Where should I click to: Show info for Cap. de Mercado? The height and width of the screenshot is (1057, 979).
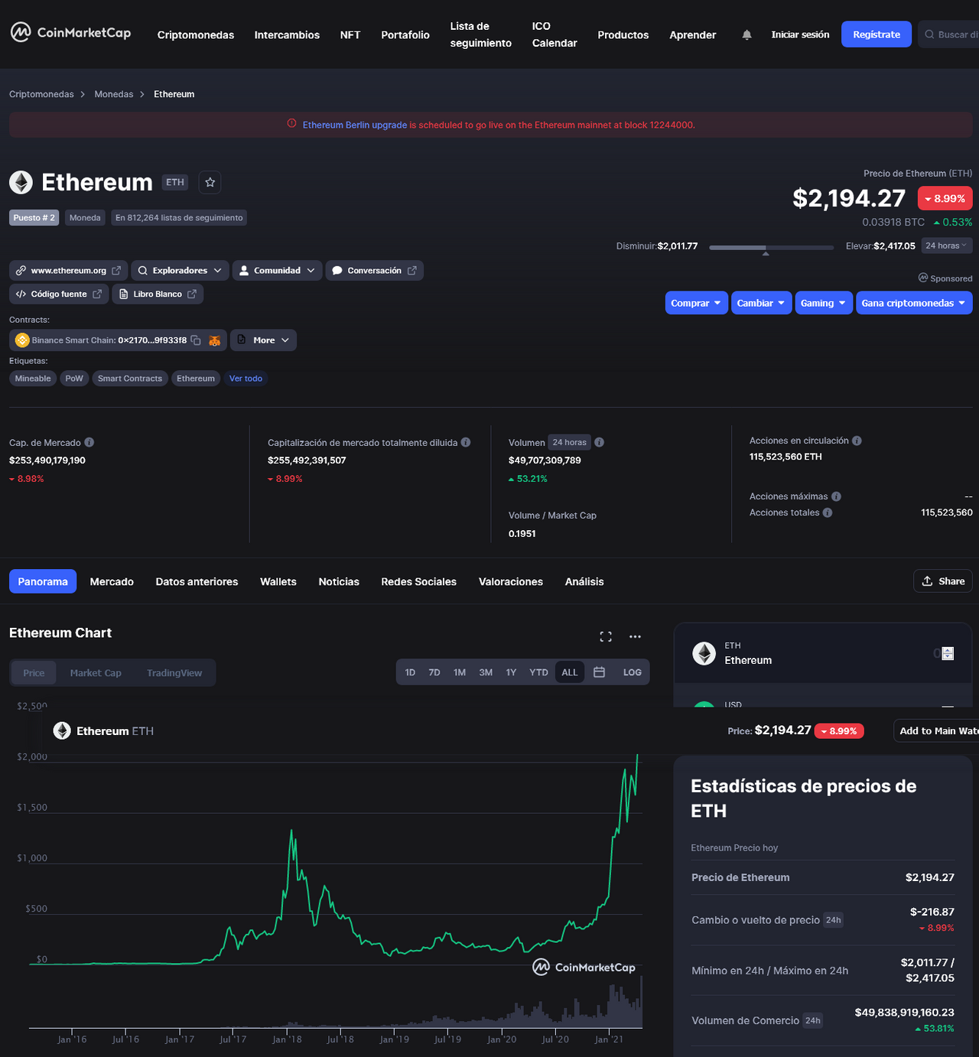coord(89,443)
